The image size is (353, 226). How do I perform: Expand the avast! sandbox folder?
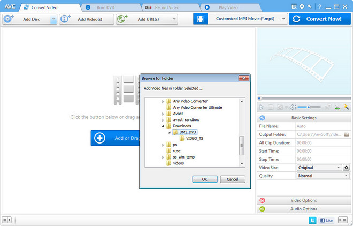(x=163, y=120)
